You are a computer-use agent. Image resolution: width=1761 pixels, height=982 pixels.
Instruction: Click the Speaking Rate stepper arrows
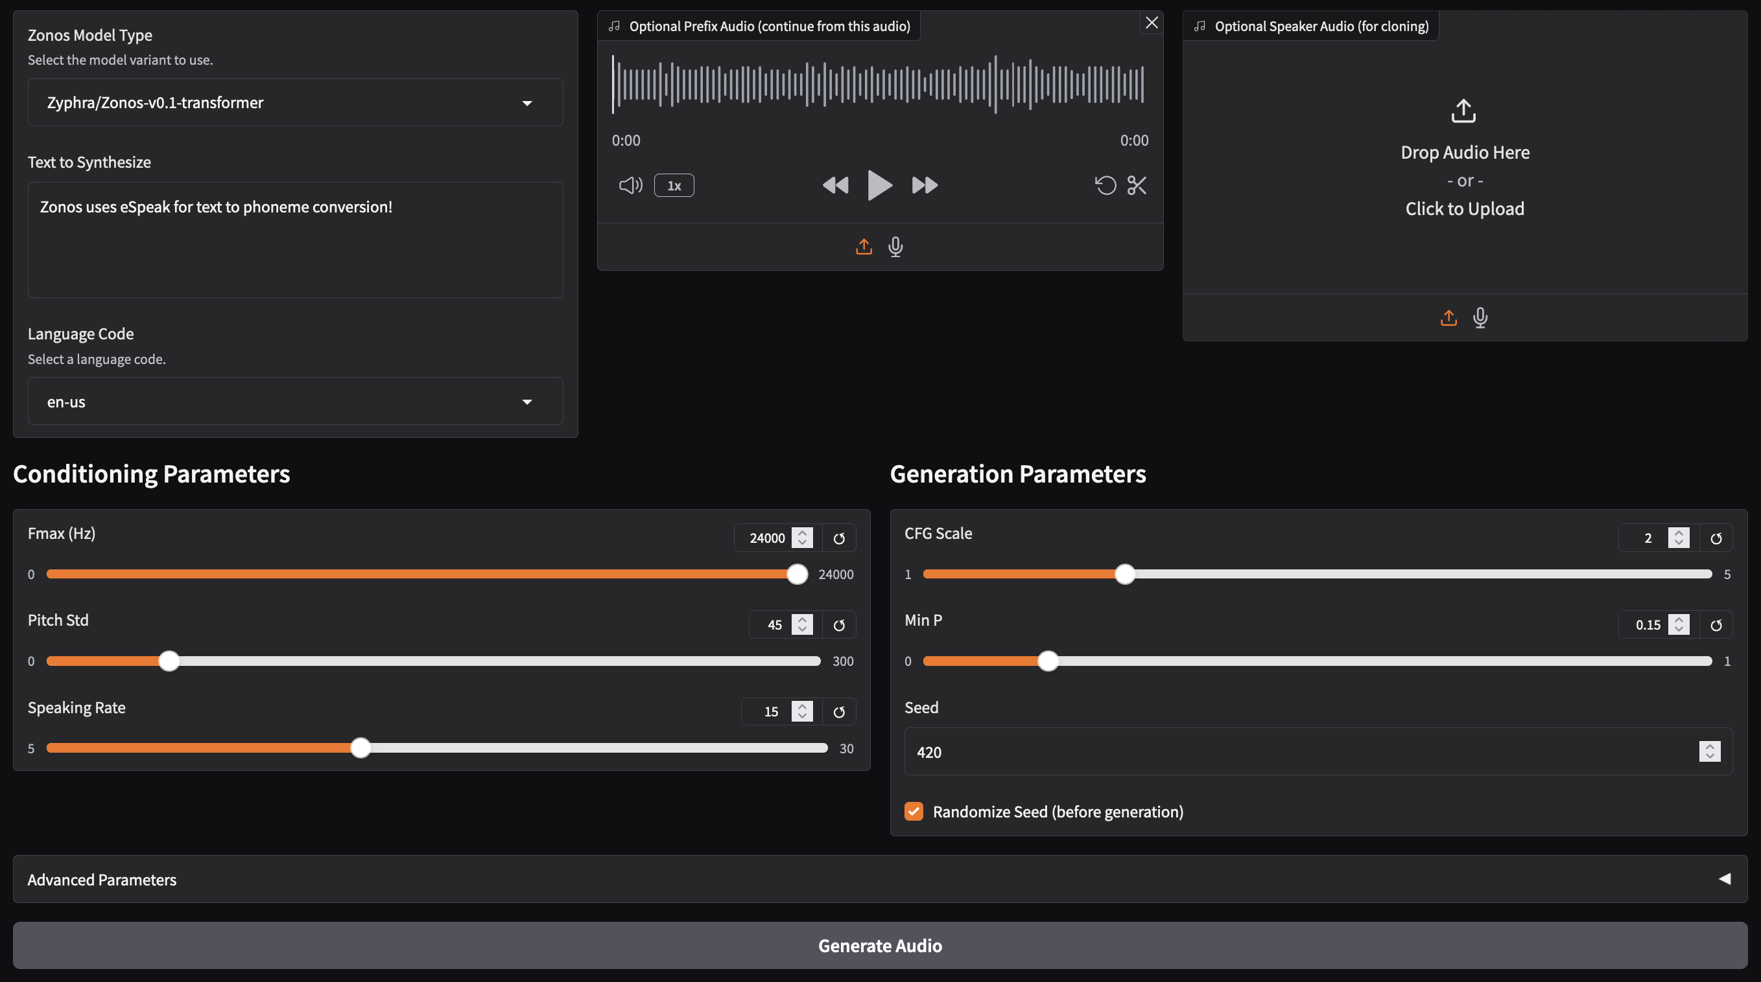(803, 712)
